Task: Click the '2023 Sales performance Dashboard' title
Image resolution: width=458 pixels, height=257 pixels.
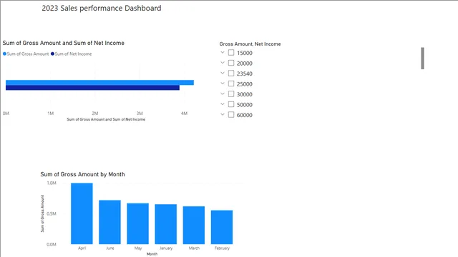Action: click(102, 8)
